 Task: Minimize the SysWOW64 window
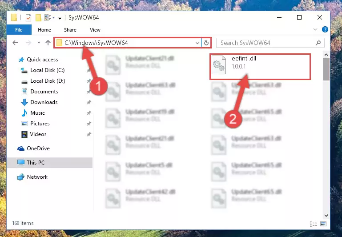[x=279, y=17]
